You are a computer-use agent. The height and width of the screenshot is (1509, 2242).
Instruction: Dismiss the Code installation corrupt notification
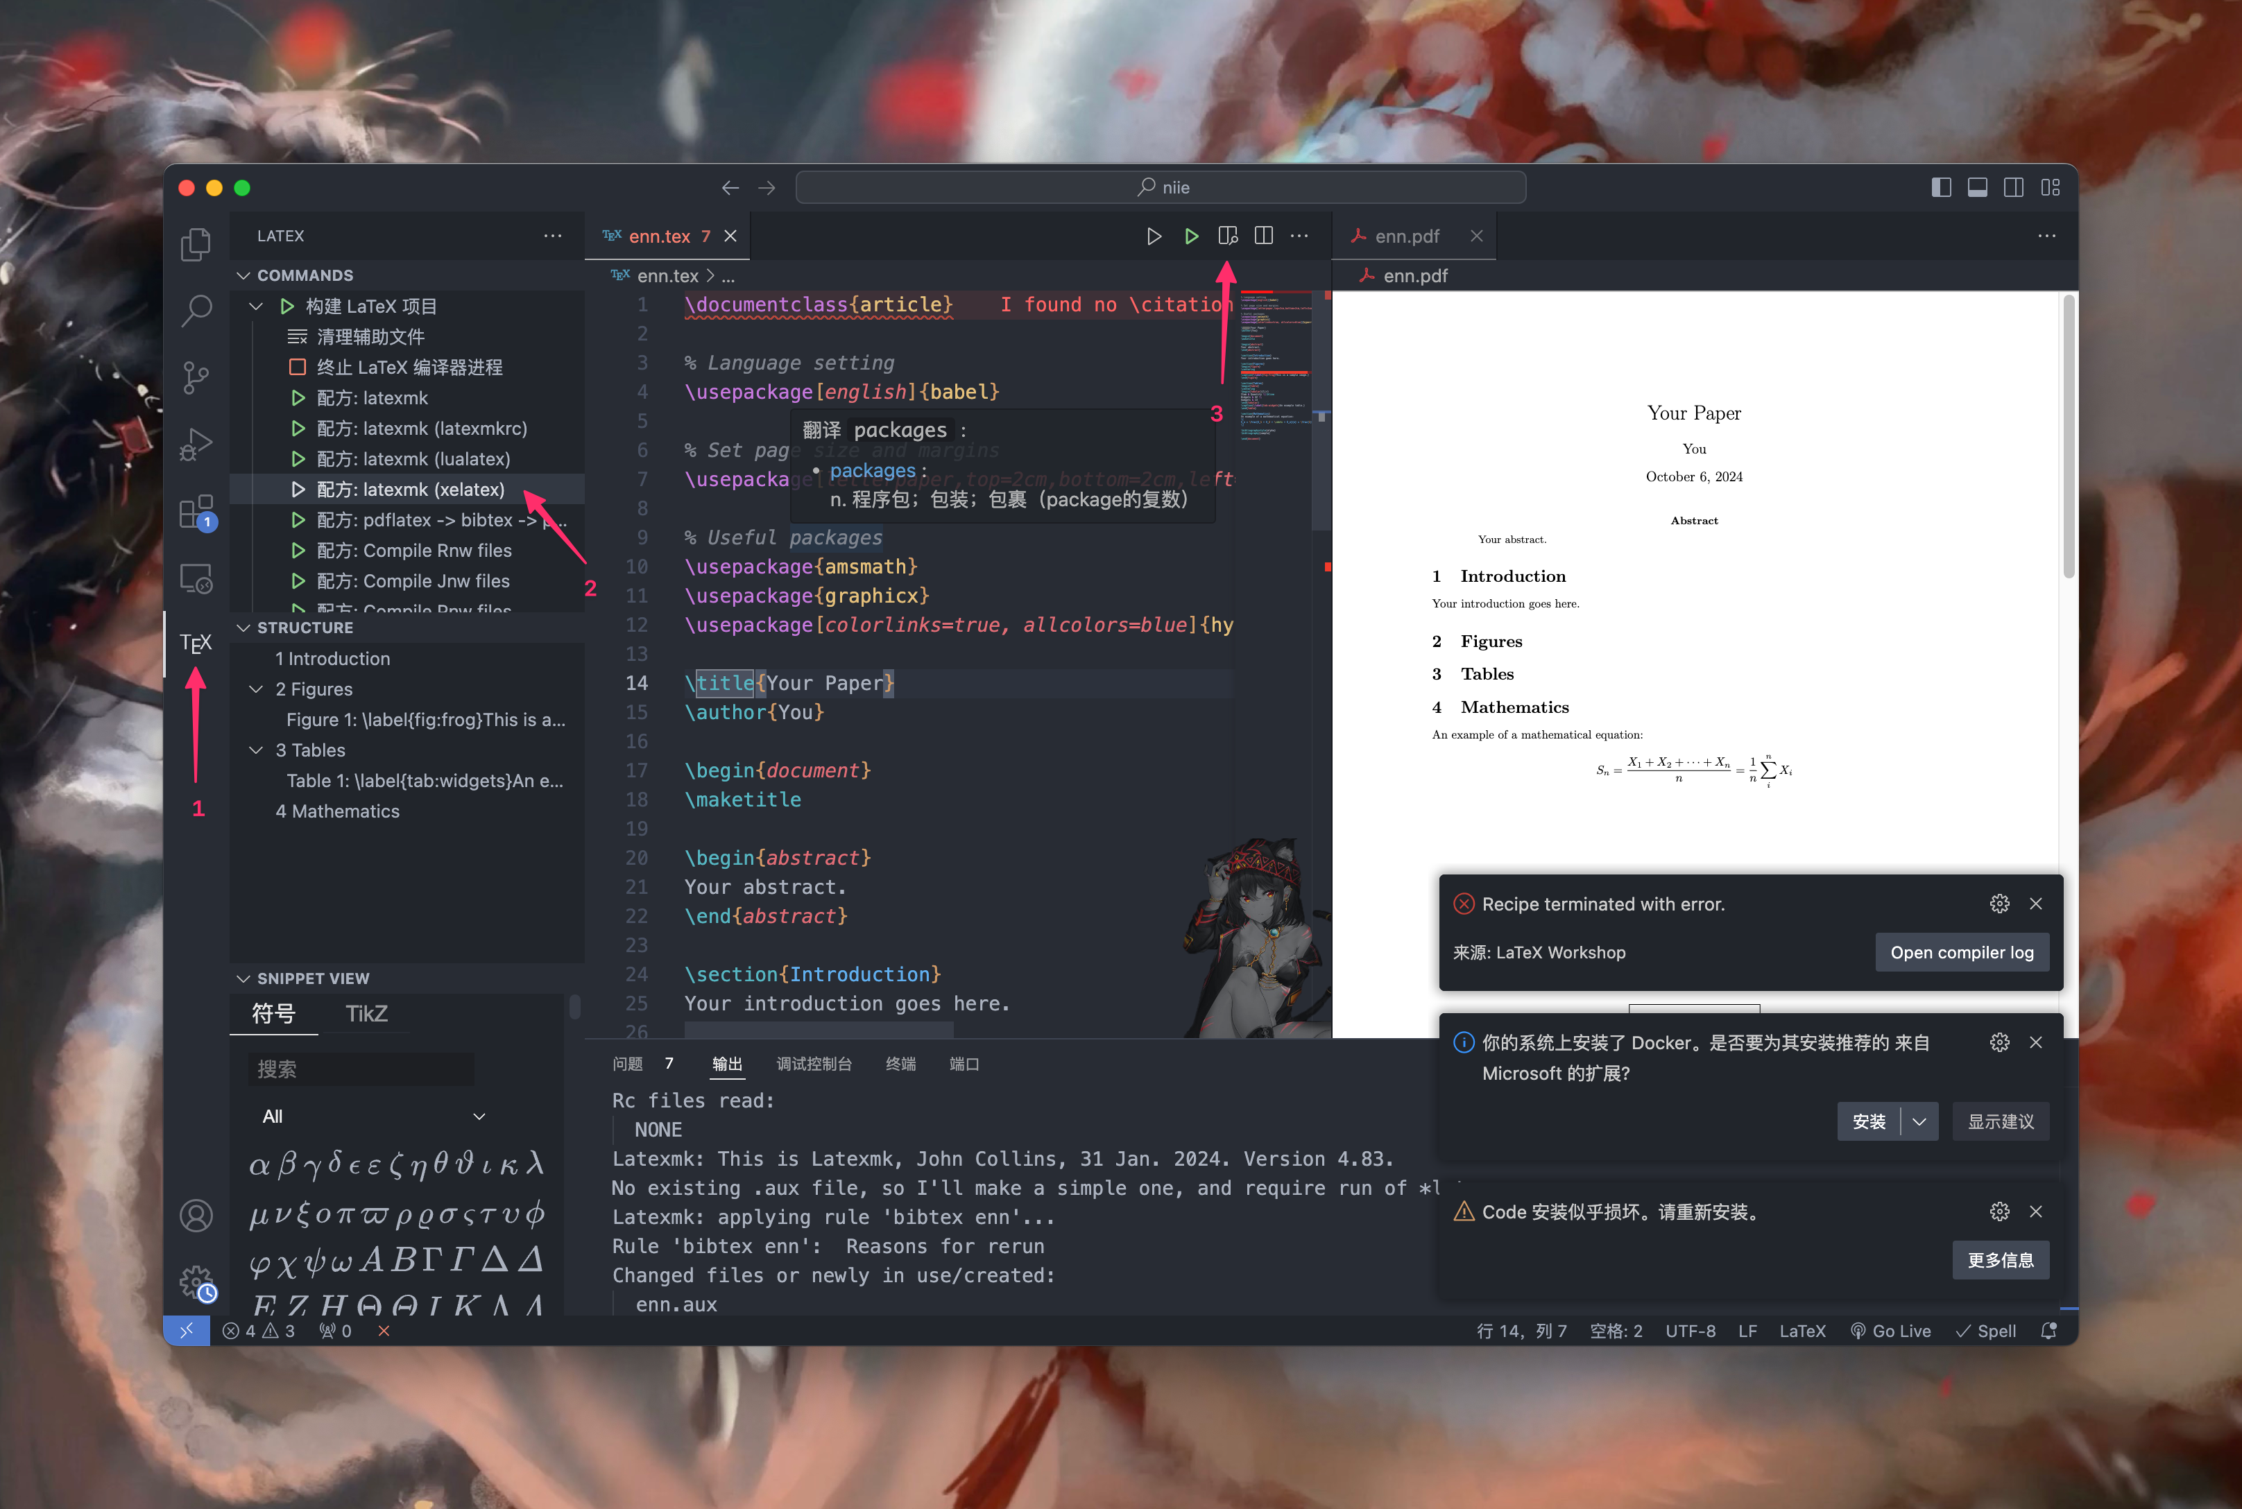coord(2036,1211)
